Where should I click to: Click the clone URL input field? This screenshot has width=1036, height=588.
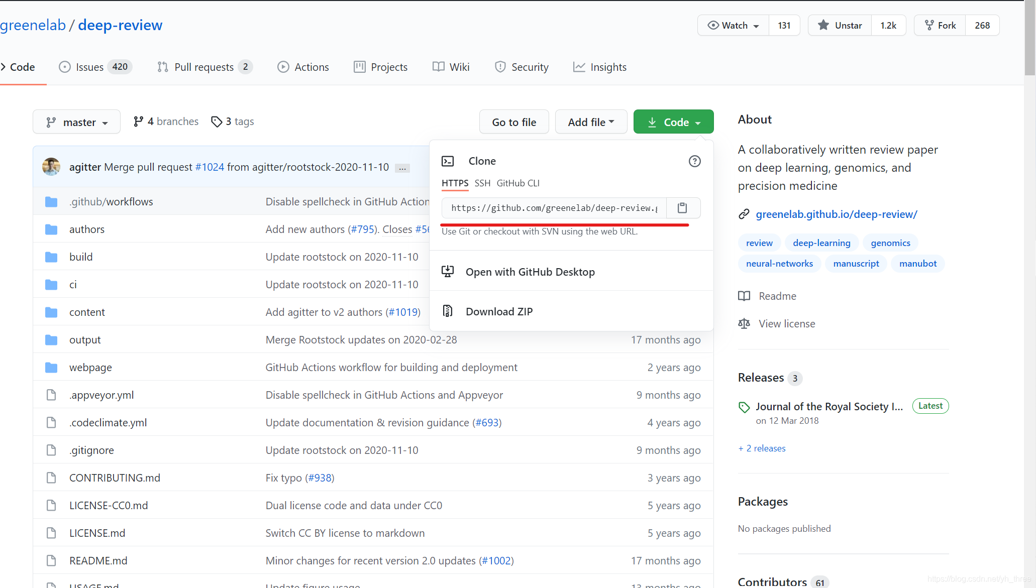(554, 208)
